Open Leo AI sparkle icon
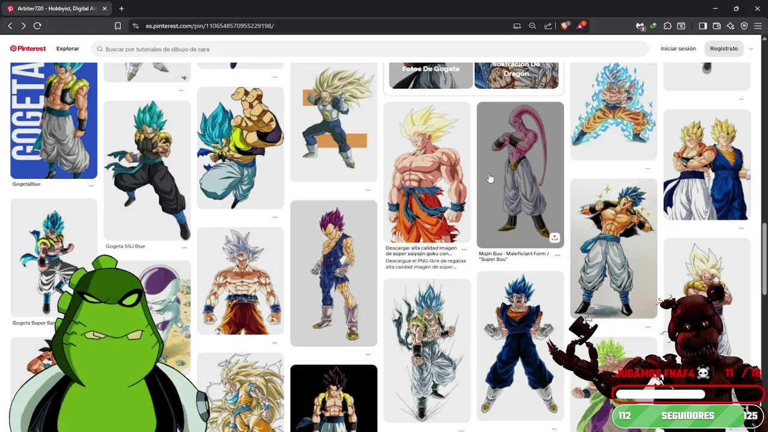The height and width of the screenshot is (432, 768). click(x=730, y=26)
